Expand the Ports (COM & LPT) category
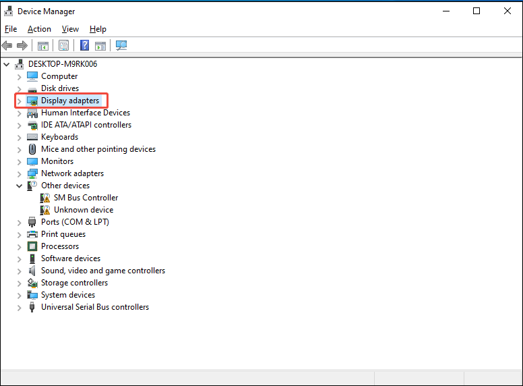This screenshot has height=386, width=523. tap(20, 223)
